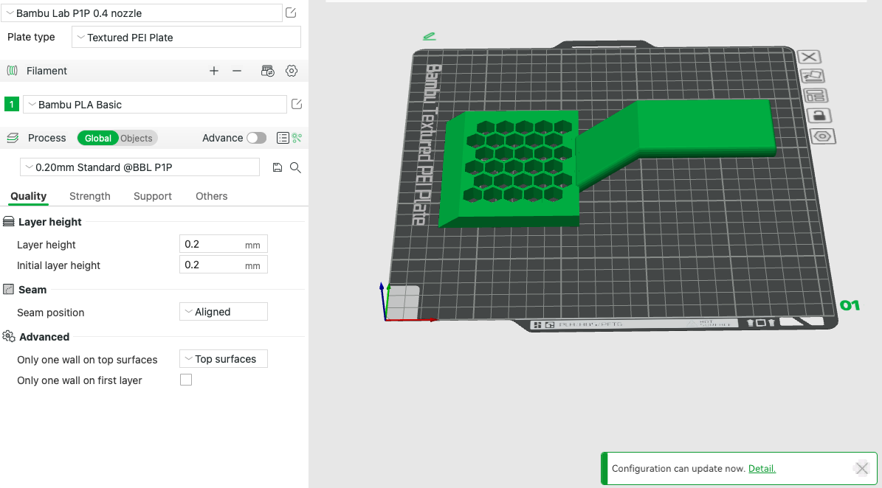Screen dimensions: 882x488
Task: Auto orient objects on the plate
Action: (812, 76)
